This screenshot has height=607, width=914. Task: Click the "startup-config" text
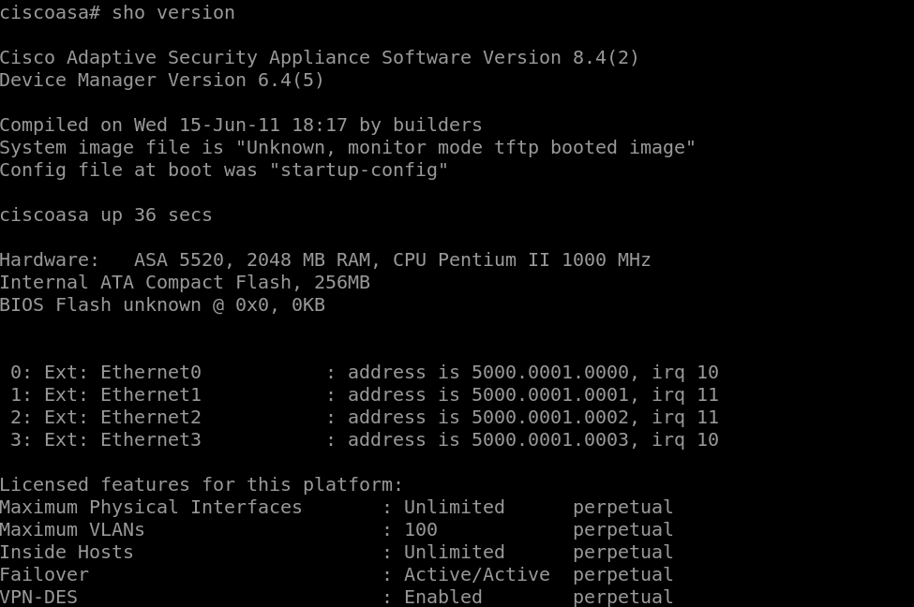358,170
